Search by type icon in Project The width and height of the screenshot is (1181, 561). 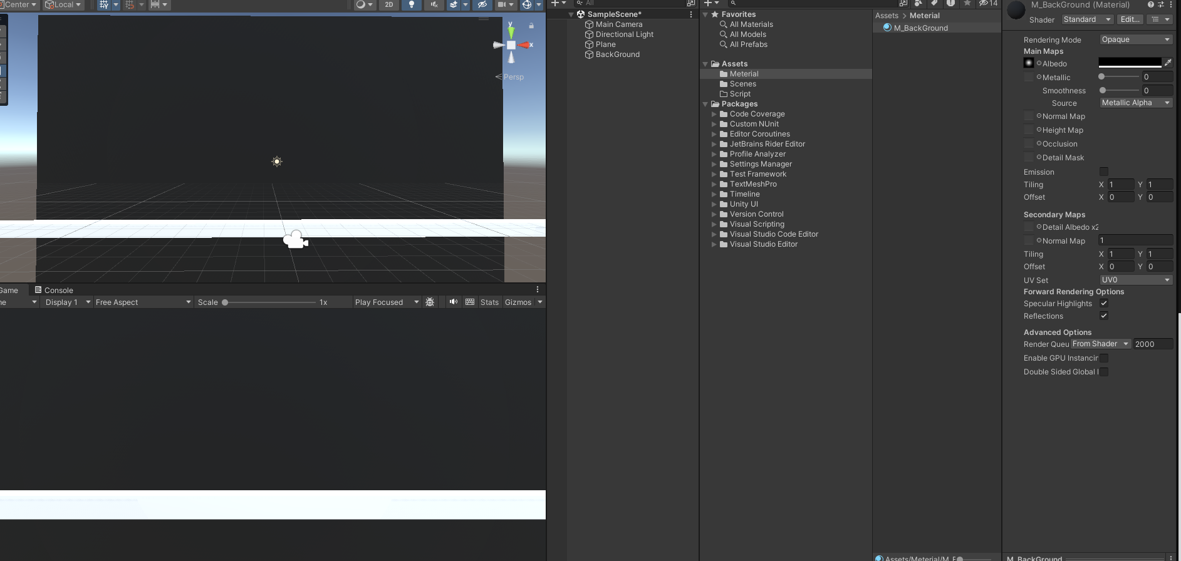[x=918, y=3]
